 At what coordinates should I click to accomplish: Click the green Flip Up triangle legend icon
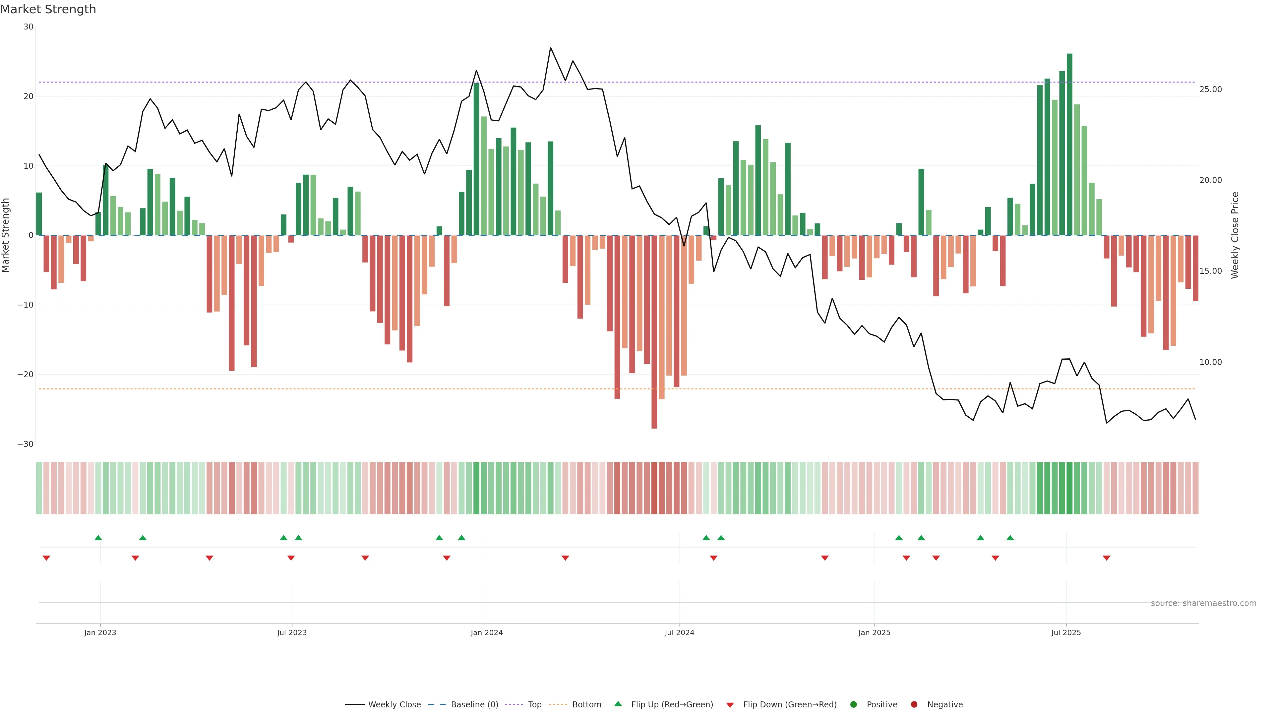(618, 704)
